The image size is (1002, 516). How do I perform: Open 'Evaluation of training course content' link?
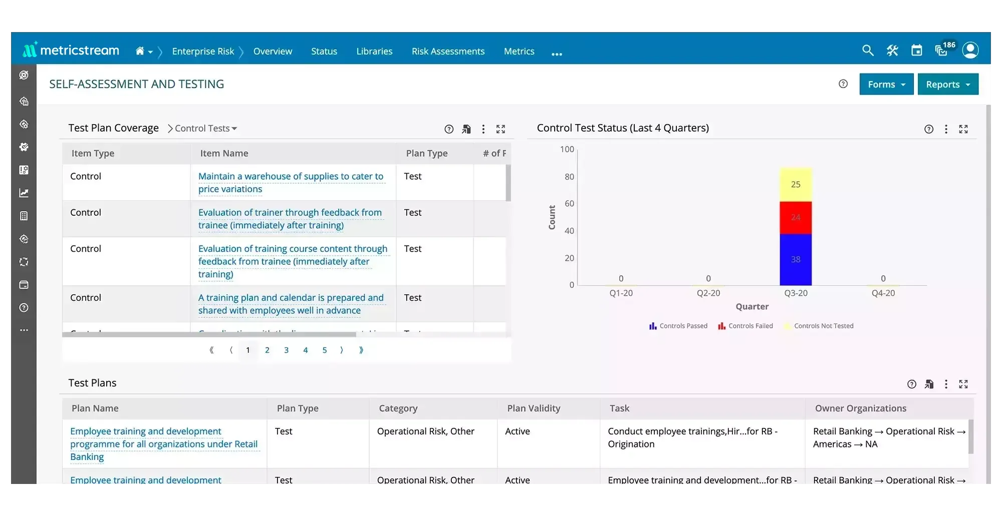click(293, 261)
